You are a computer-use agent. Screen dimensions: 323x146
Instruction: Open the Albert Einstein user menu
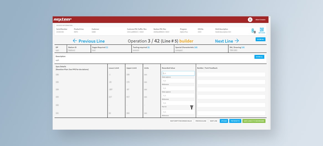(260, 19)
